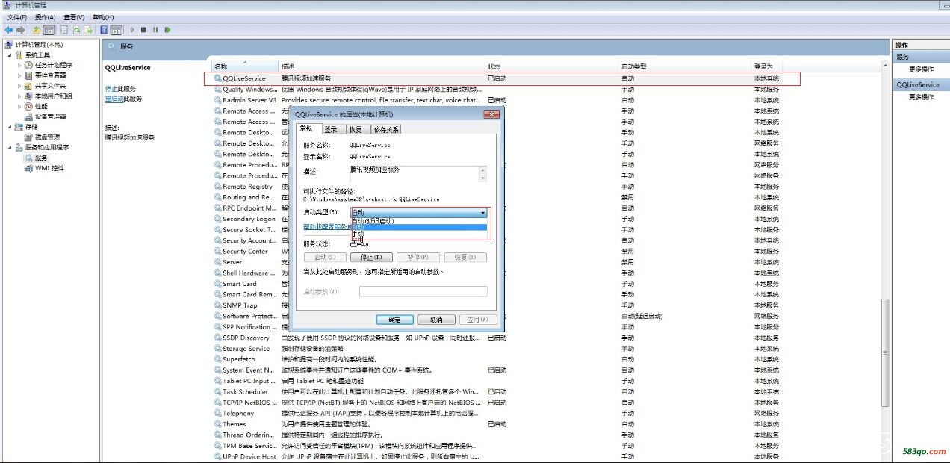The image size is (950, 463).
Task: Expand the 本地用户和组 tree node
Action: tap(20, 96)
